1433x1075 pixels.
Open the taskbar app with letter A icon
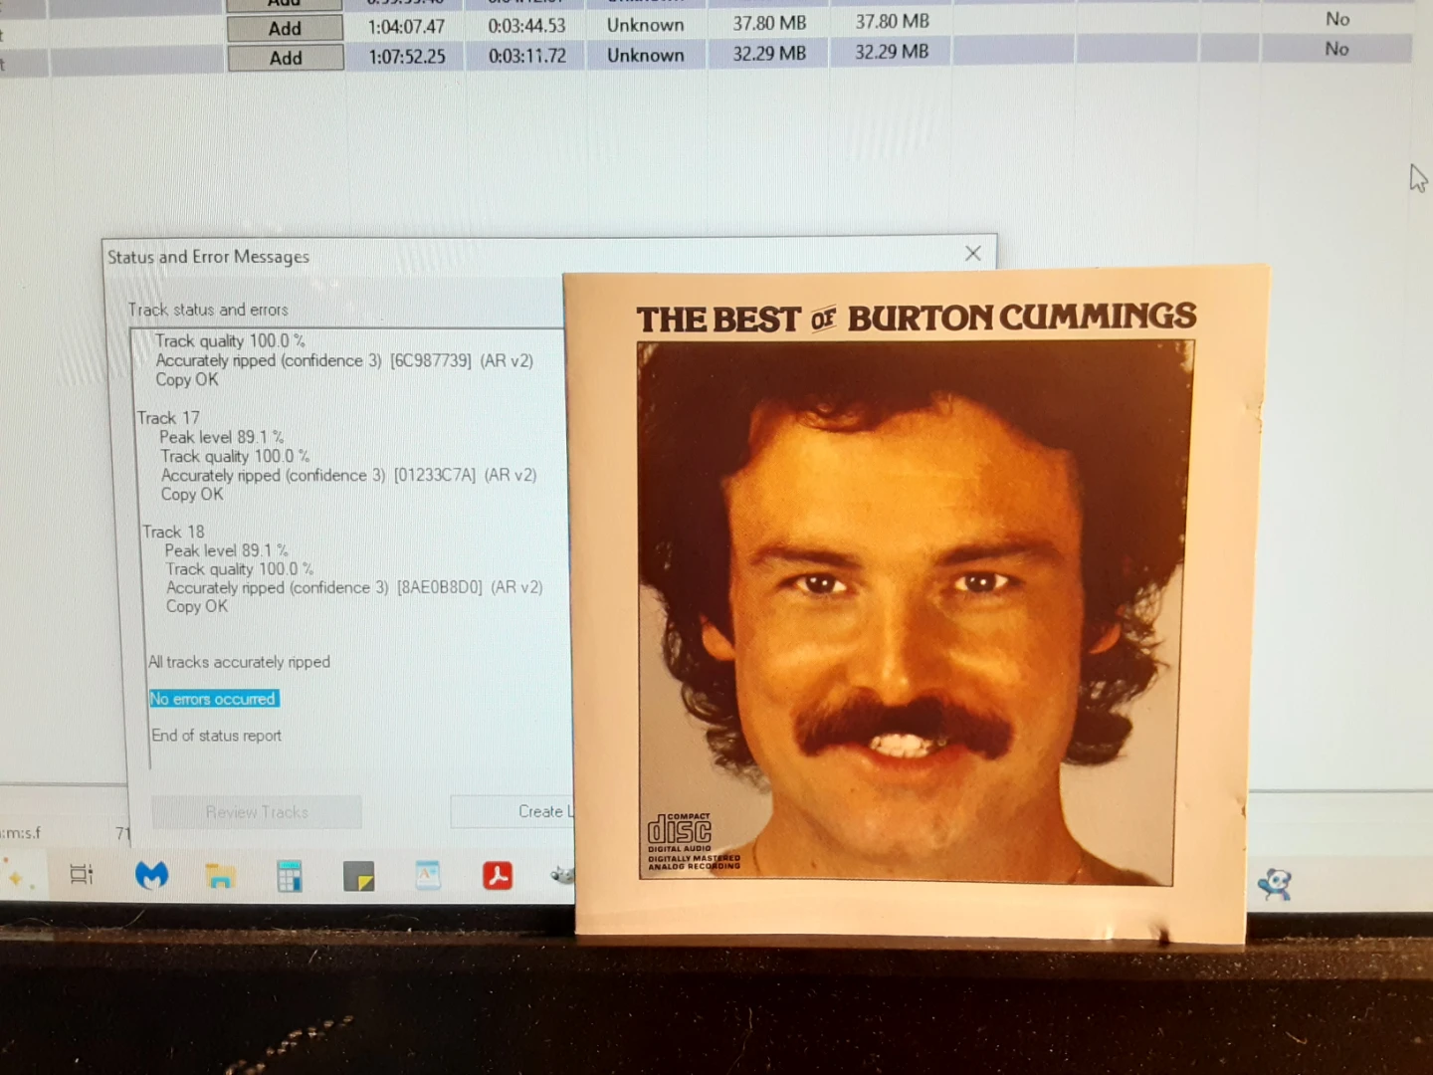coord(428,875)
